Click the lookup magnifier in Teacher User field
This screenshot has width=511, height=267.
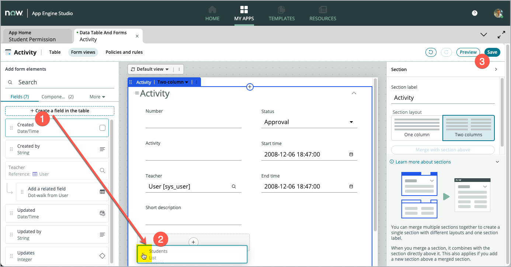[x=234, y=186]
